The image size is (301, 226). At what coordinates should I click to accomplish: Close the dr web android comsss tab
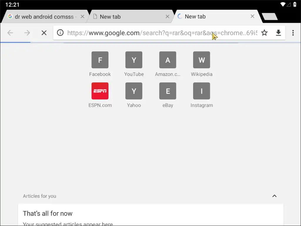click(83, 16)
